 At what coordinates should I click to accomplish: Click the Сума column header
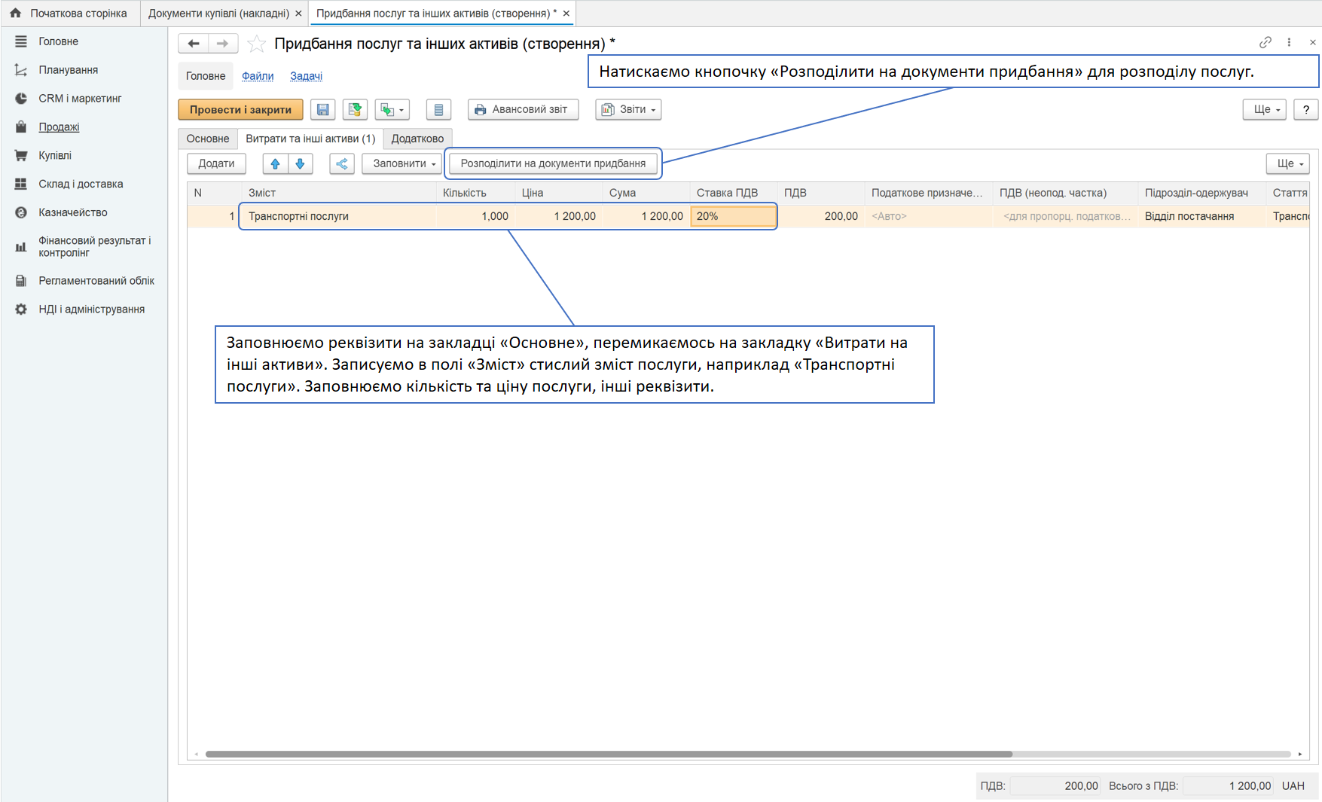(646, 193)
